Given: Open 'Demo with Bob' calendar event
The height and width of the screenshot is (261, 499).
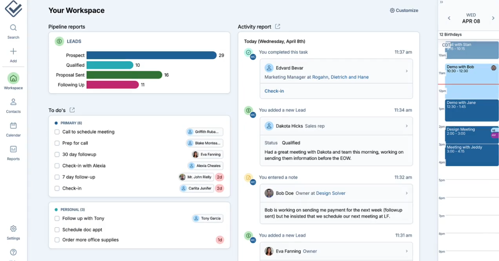Looking at the screenshot, I should point(472,81).
